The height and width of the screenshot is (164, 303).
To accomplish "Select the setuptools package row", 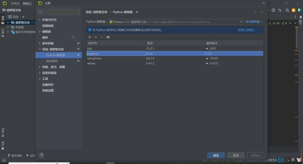I will (175, 58).
